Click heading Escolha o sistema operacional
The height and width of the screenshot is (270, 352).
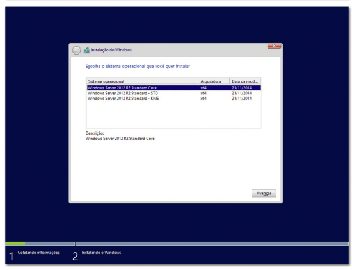138,66
